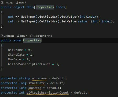Image resolution: width=118 pixels, height=97 pixels.
Task: Click the 'set' accessor keyword
Action: [x=11, y=21]
